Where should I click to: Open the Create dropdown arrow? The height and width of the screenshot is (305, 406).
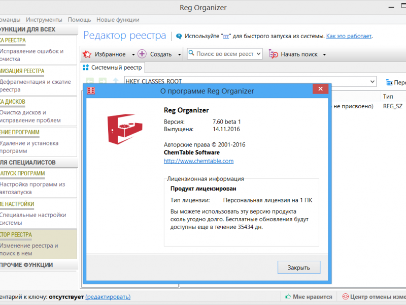click(x=179, y=54)
